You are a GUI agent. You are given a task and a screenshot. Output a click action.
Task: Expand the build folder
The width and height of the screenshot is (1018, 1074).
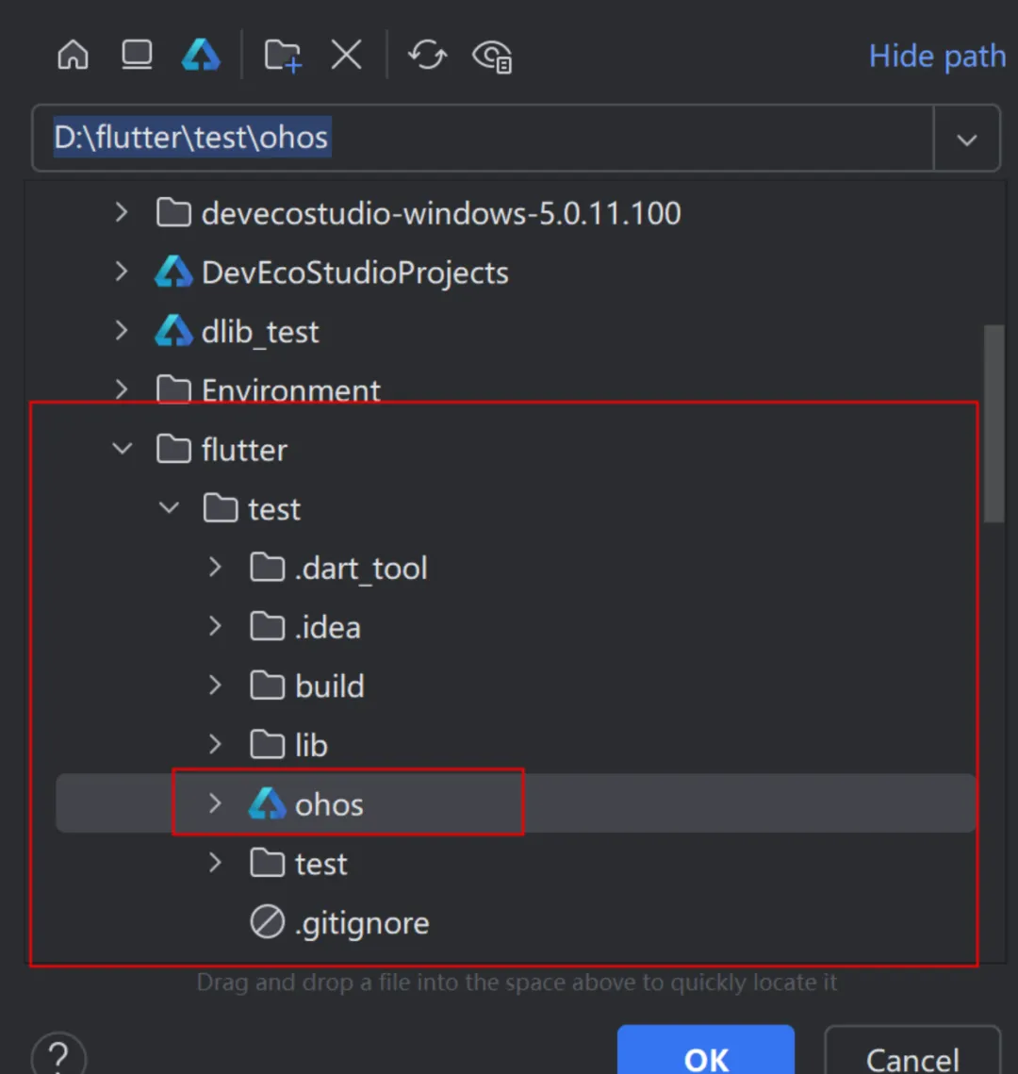pos(215,685)
